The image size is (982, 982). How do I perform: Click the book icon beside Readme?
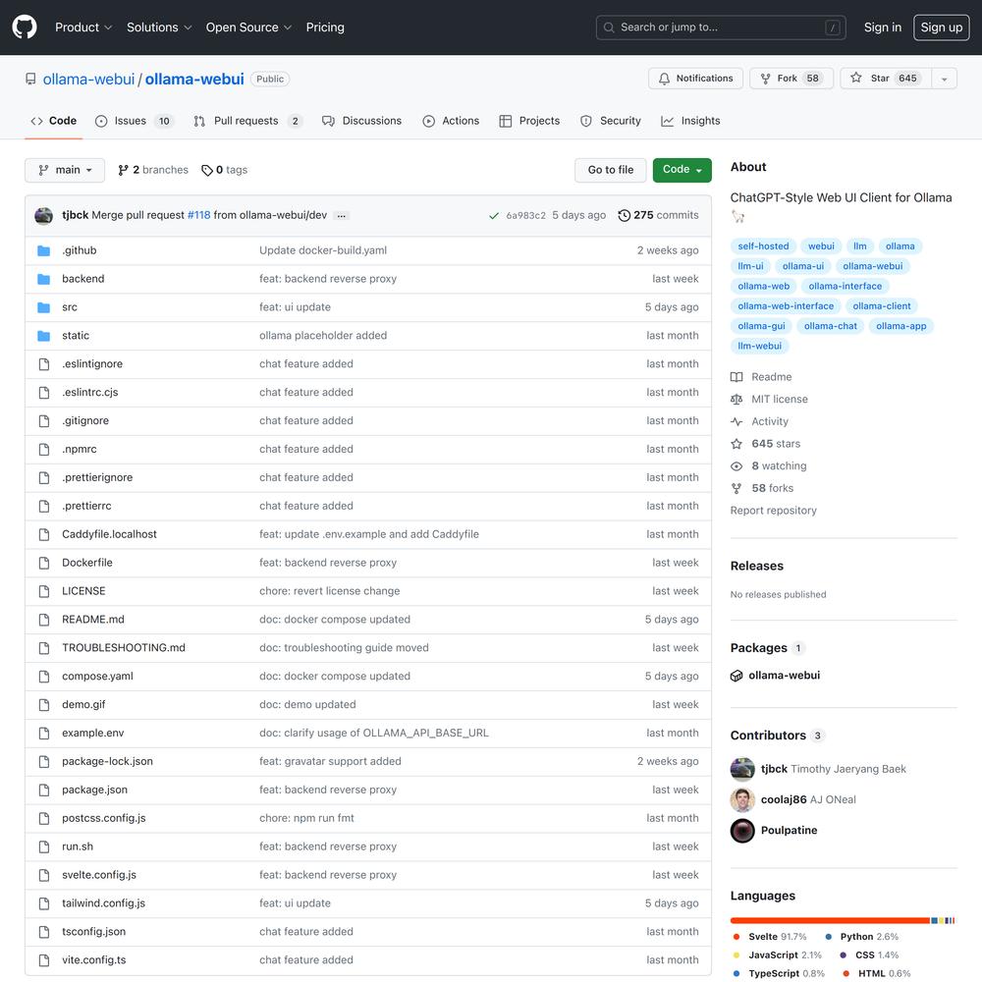point(736,377)
